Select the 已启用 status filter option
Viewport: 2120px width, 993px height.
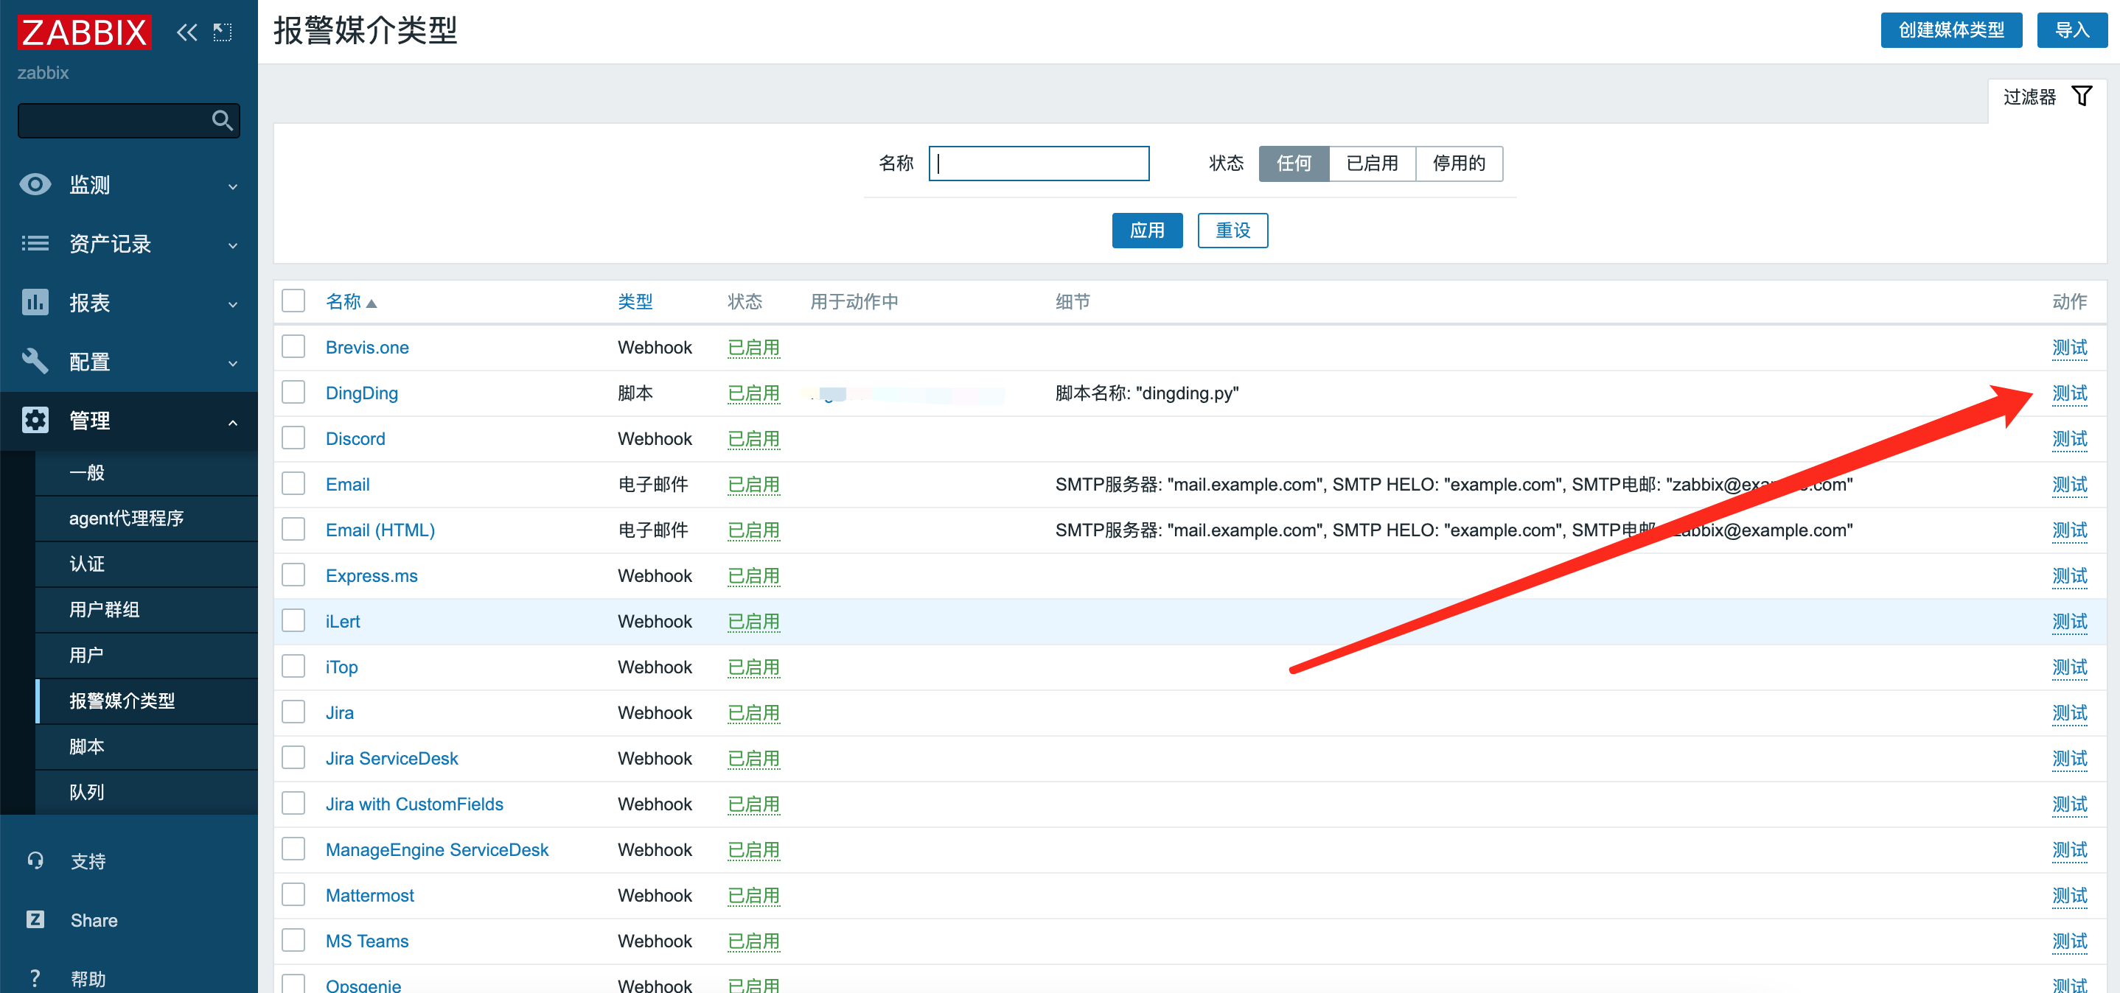pos(1372,163)
